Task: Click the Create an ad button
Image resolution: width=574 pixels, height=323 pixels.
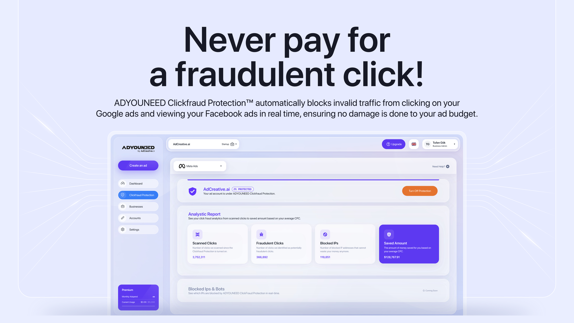Action: [138, 165]
